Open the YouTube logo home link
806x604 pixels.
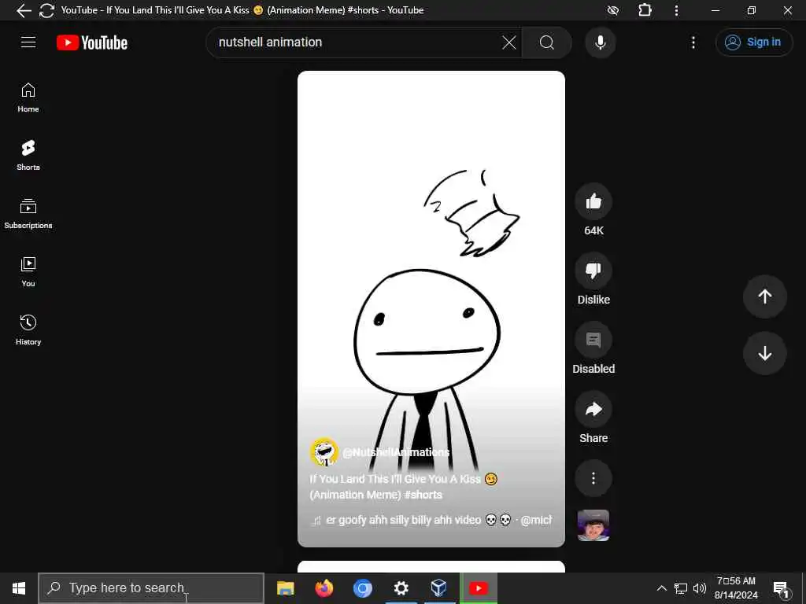tap(92, 42)
